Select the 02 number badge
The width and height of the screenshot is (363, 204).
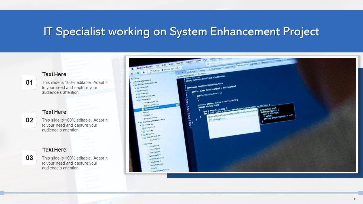pos(29,120)
